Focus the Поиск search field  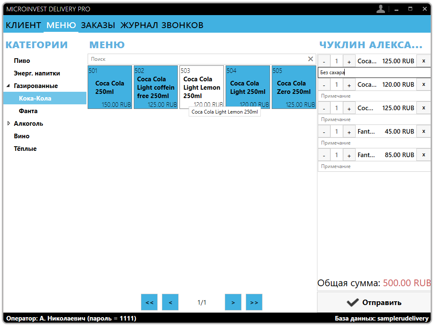tap(197, 59)
